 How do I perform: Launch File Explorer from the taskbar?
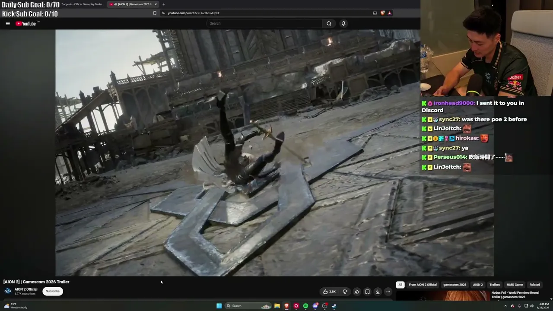277,306
